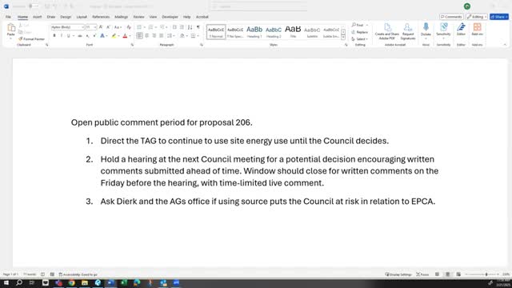Switch to Read Mode view button
512x288 pixels.
coord(437,274)
